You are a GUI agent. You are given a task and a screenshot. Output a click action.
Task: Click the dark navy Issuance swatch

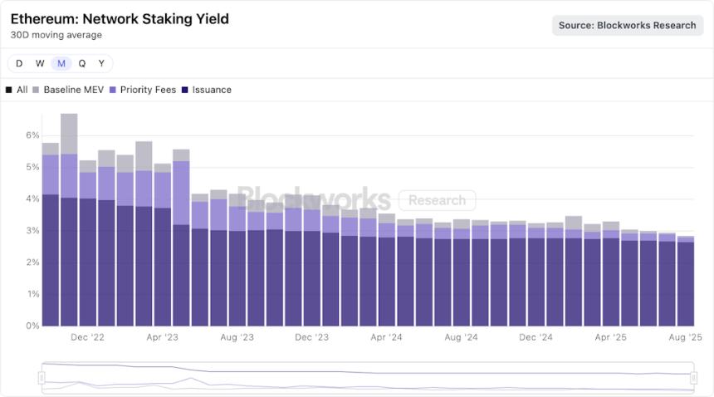pyautogui.click(x=185, y=90)
